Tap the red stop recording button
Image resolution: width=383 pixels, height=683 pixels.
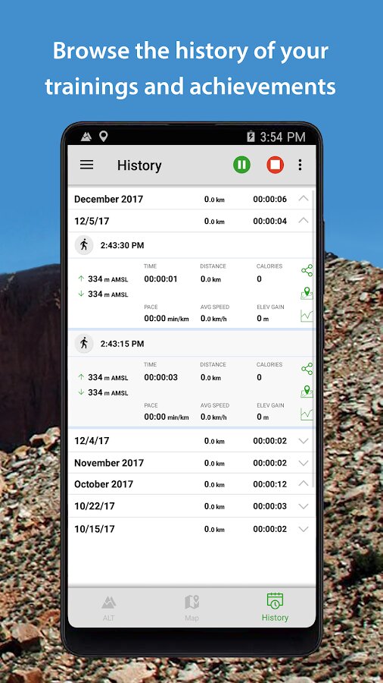pyautogui.click(x=275, y=165)
